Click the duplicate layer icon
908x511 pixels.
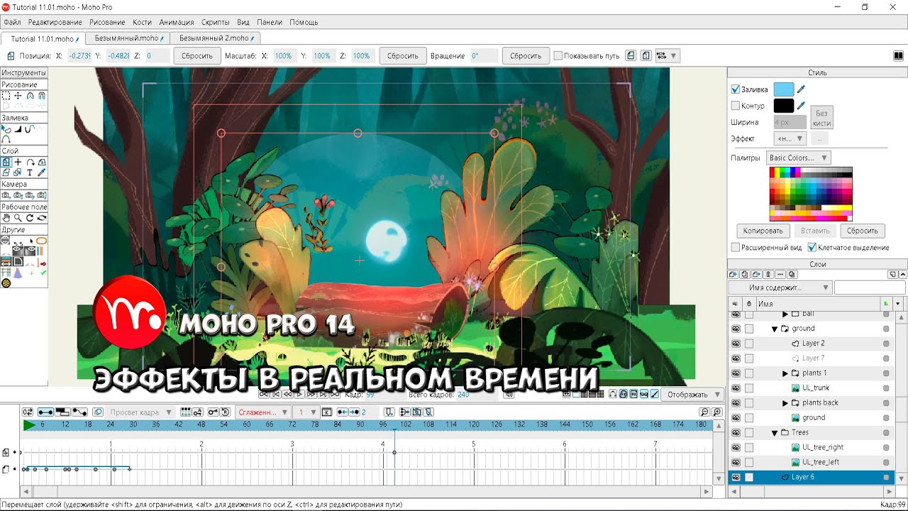(746, 274)
